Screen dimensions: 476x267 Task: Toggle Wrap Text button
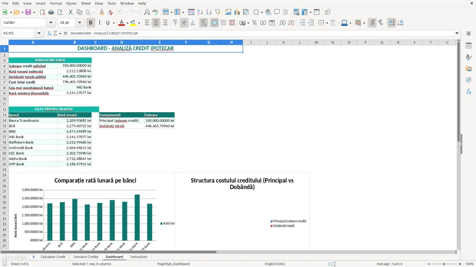pos(204,23)
